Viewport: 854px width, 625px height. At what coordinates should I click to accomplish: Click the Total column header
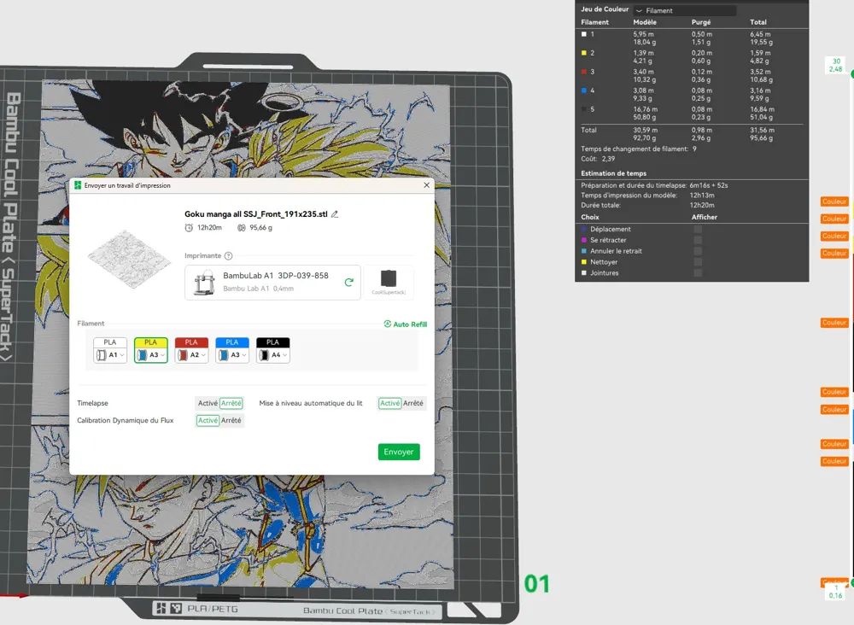758,22
